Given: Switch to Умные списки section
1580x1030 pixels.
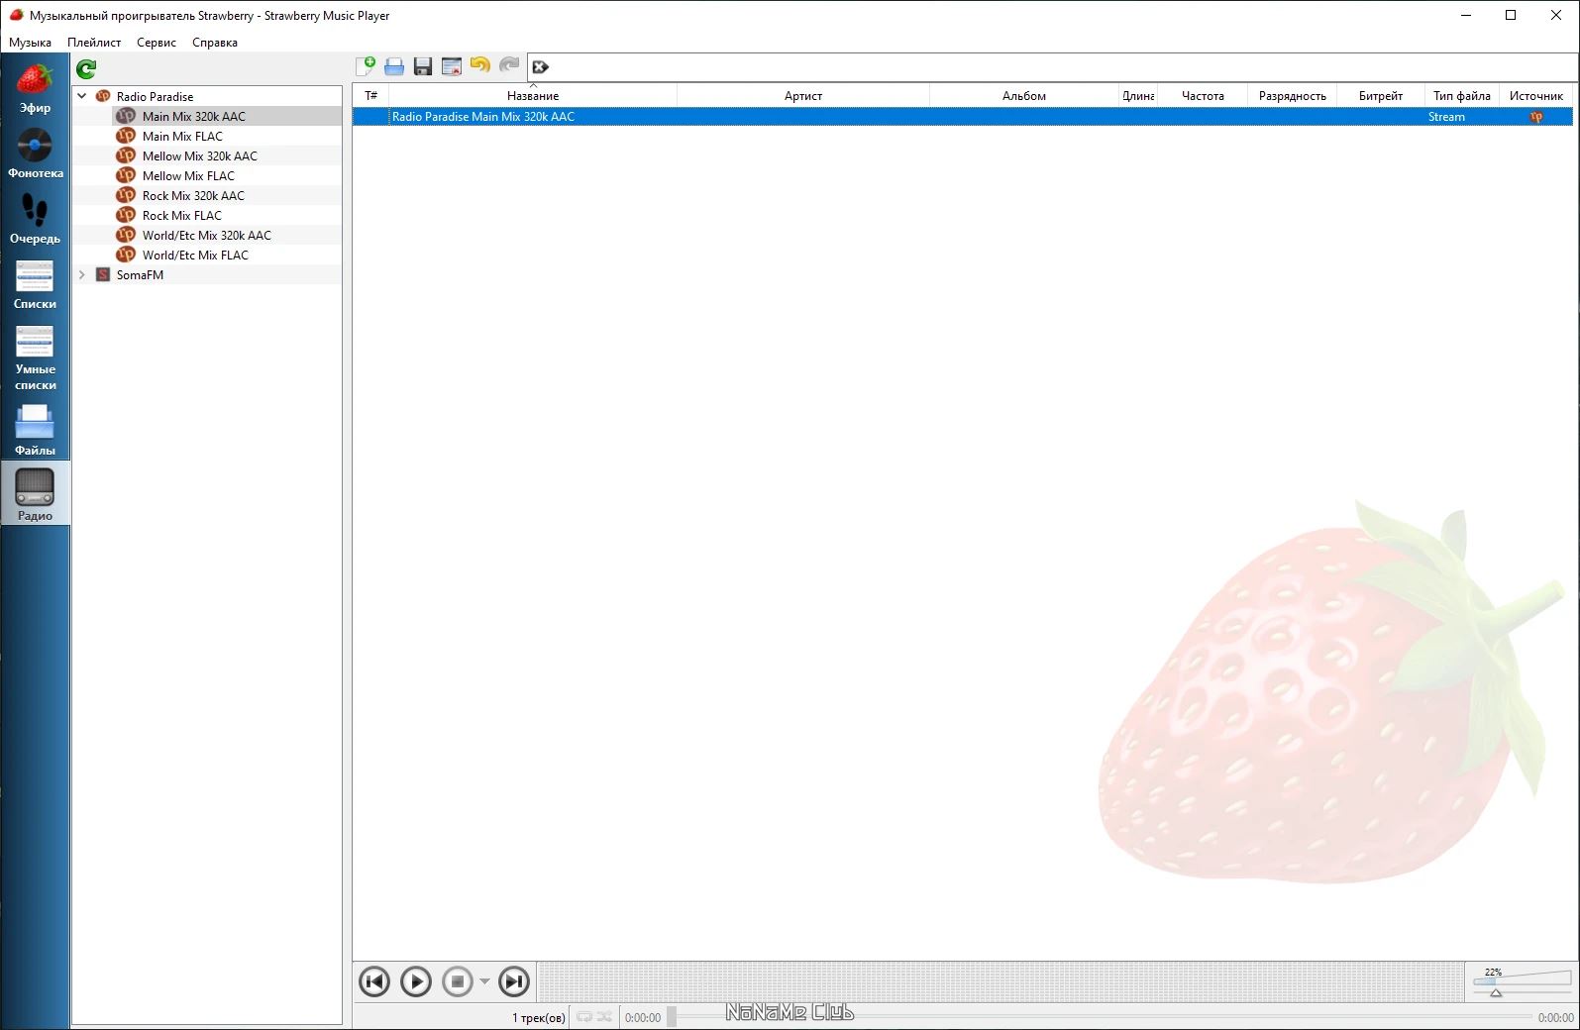Looking at the screenshot, I should pos(35,358).
